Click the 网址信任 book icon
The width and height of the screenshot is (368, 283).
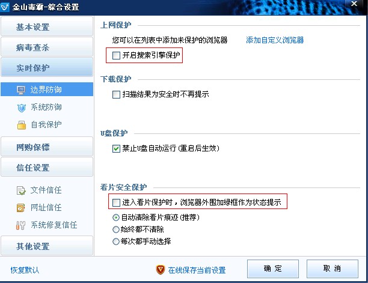[x=21, y=208]
